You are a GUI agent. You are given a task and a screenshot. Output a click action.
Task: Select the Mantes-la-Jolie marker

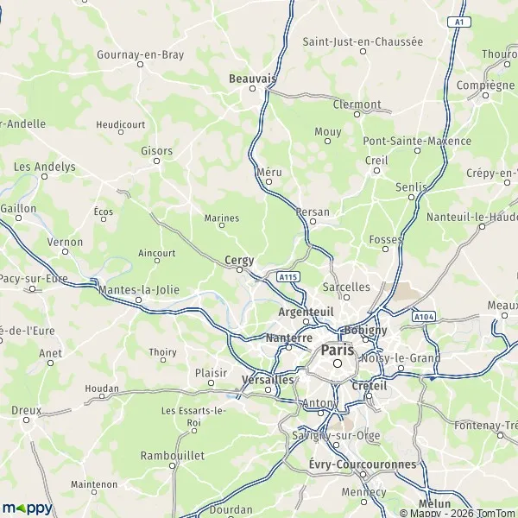point(139,300)
